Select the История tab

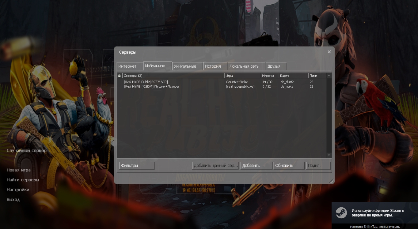pyautogui.click(x=215, y=66)
